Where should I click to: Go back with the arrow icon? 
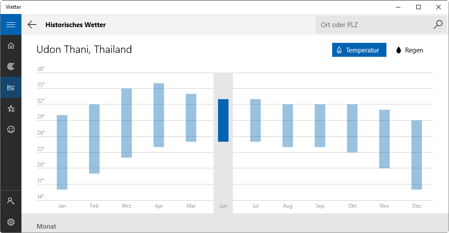32,24
